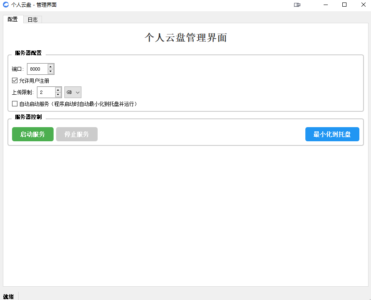Screen dimensions: 371x300
Task: Focus the 上传限制 value field
Action: (x=46, y=92)
